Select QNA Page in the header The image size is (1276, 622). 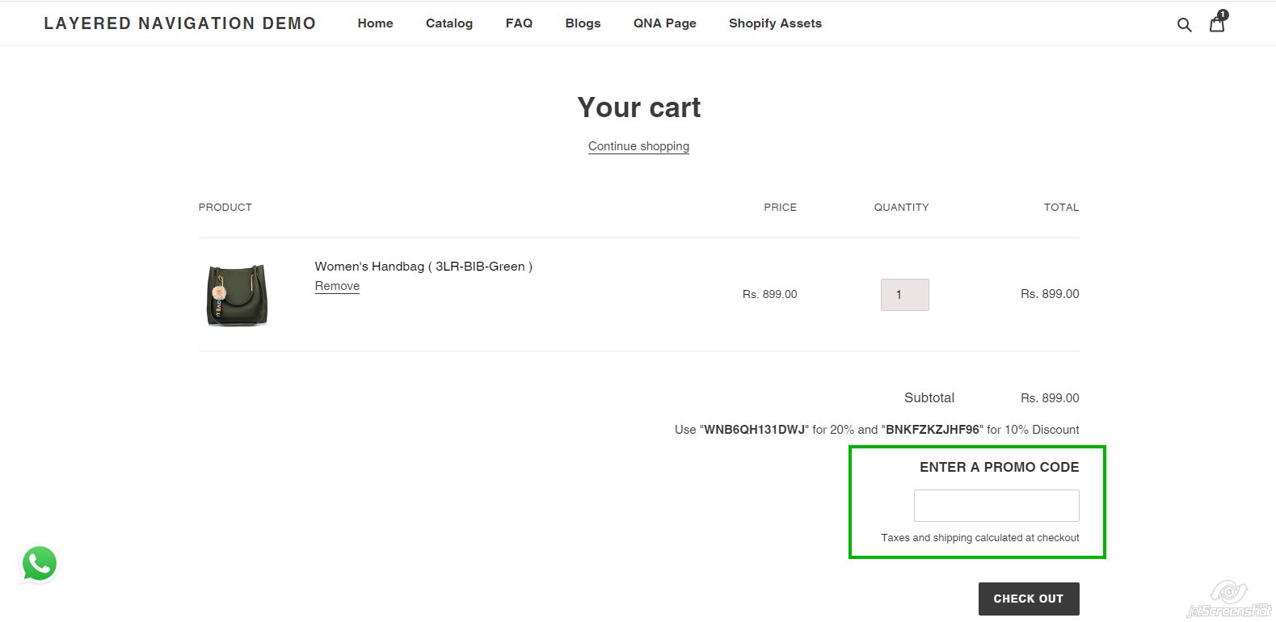(664, 23)
